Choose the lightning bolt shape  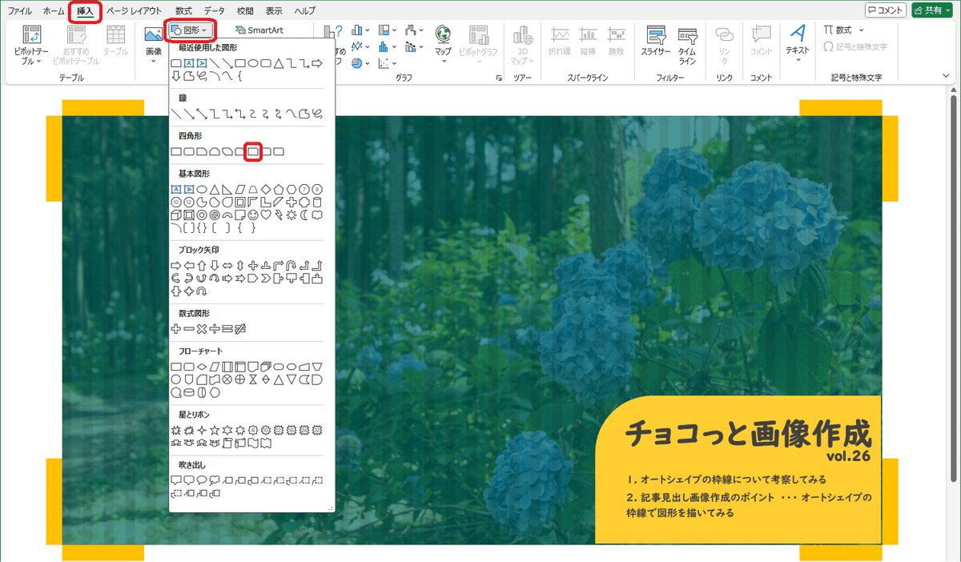[x=279, y=215]
